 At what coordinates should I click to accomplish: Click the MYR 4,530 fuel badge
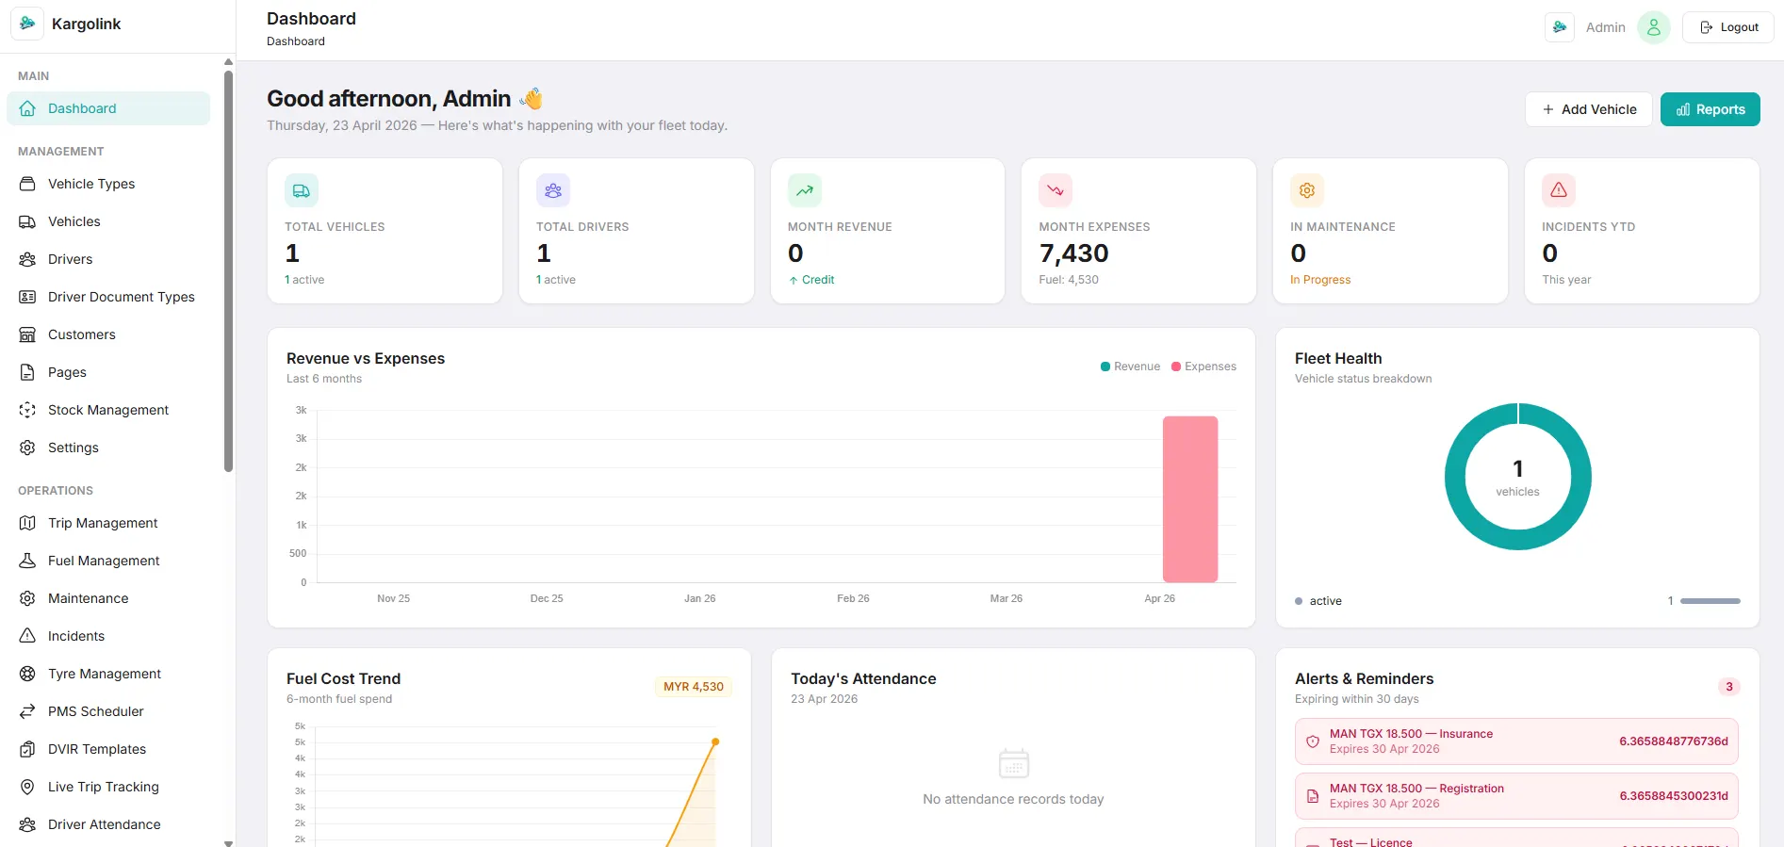[694, 687]
